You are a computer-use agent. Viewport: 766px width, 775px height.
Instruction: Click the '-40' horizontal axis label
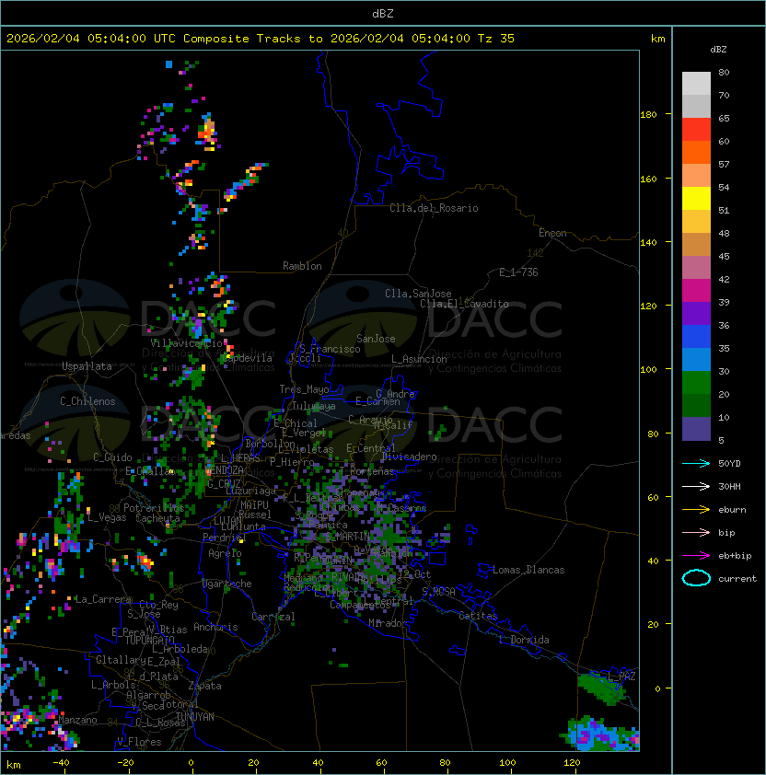[x=61, y=763]
